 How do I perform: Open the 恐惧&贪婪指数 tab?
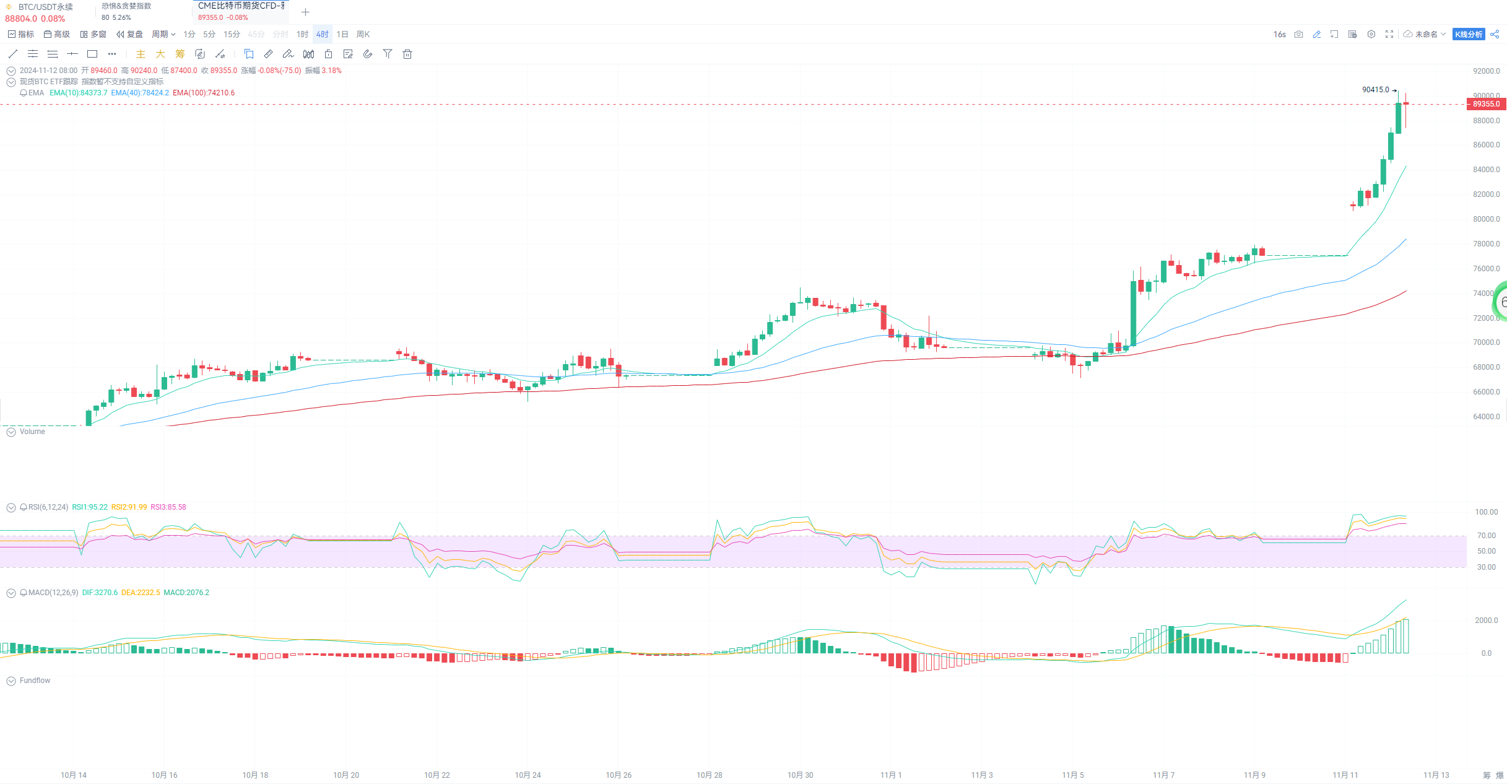(144, 12)
